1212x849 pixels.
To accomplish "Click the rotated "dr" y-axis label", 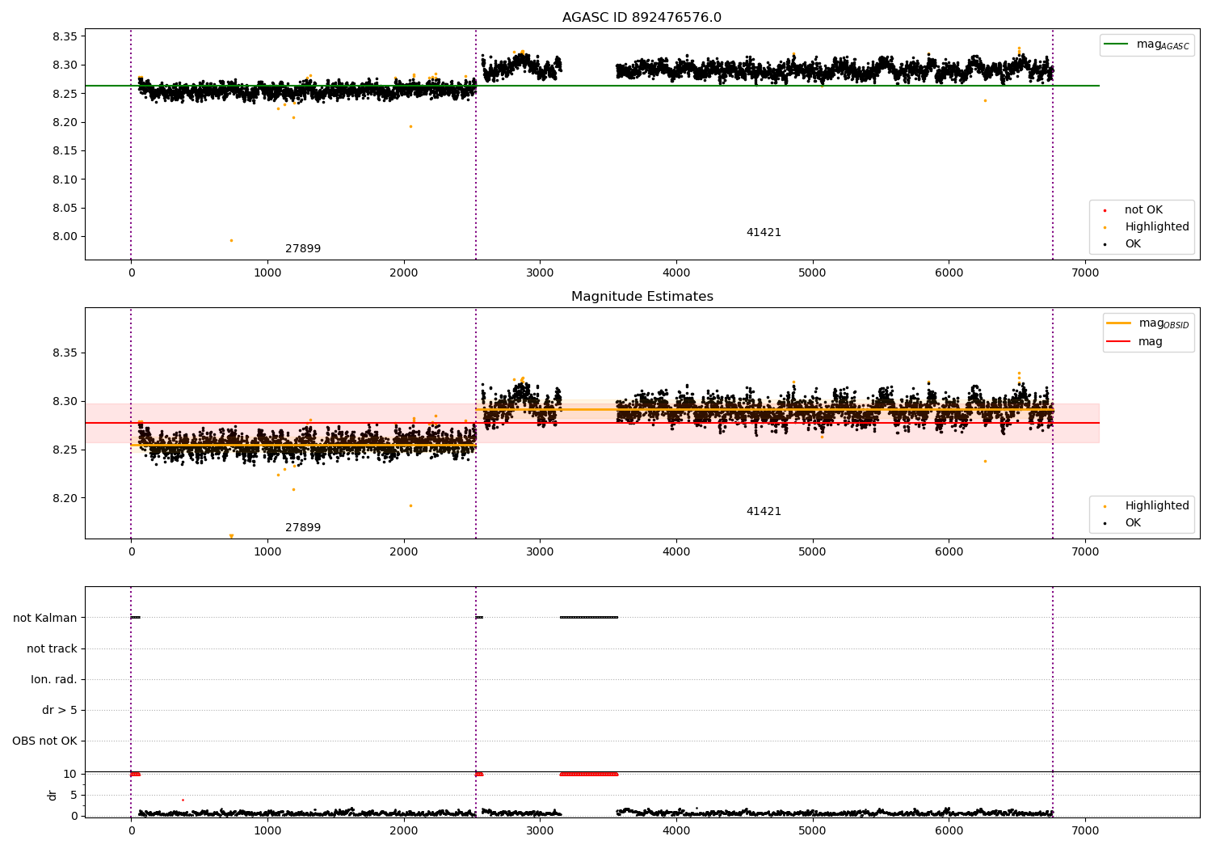I will pyautogui.click(x=53, y=795).
